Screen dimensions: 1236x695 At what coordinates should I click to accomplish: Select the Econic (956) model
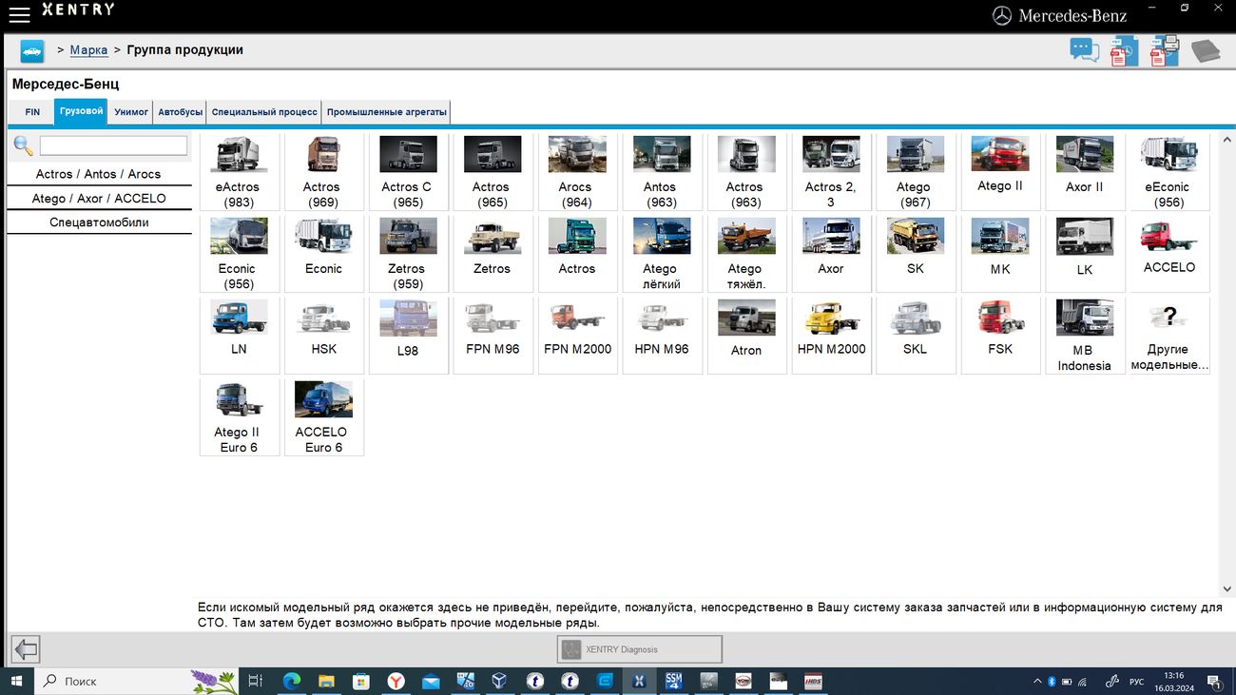point(239,254)
